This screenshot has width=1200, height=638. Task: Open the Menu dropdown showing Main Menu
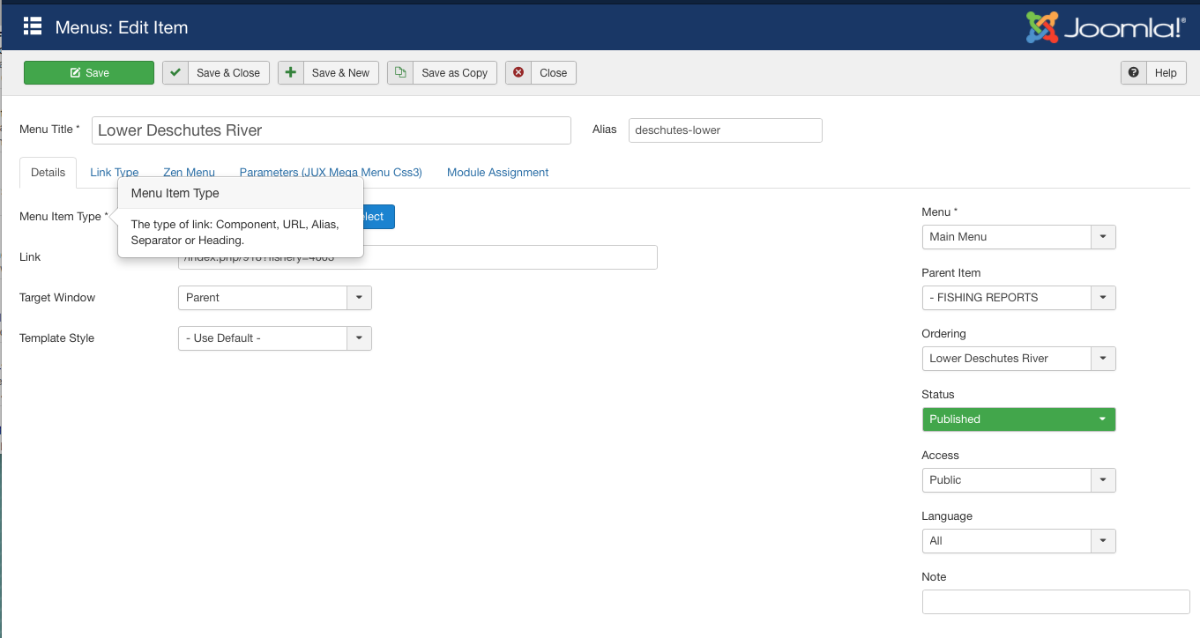click(x=1019, y=237)
